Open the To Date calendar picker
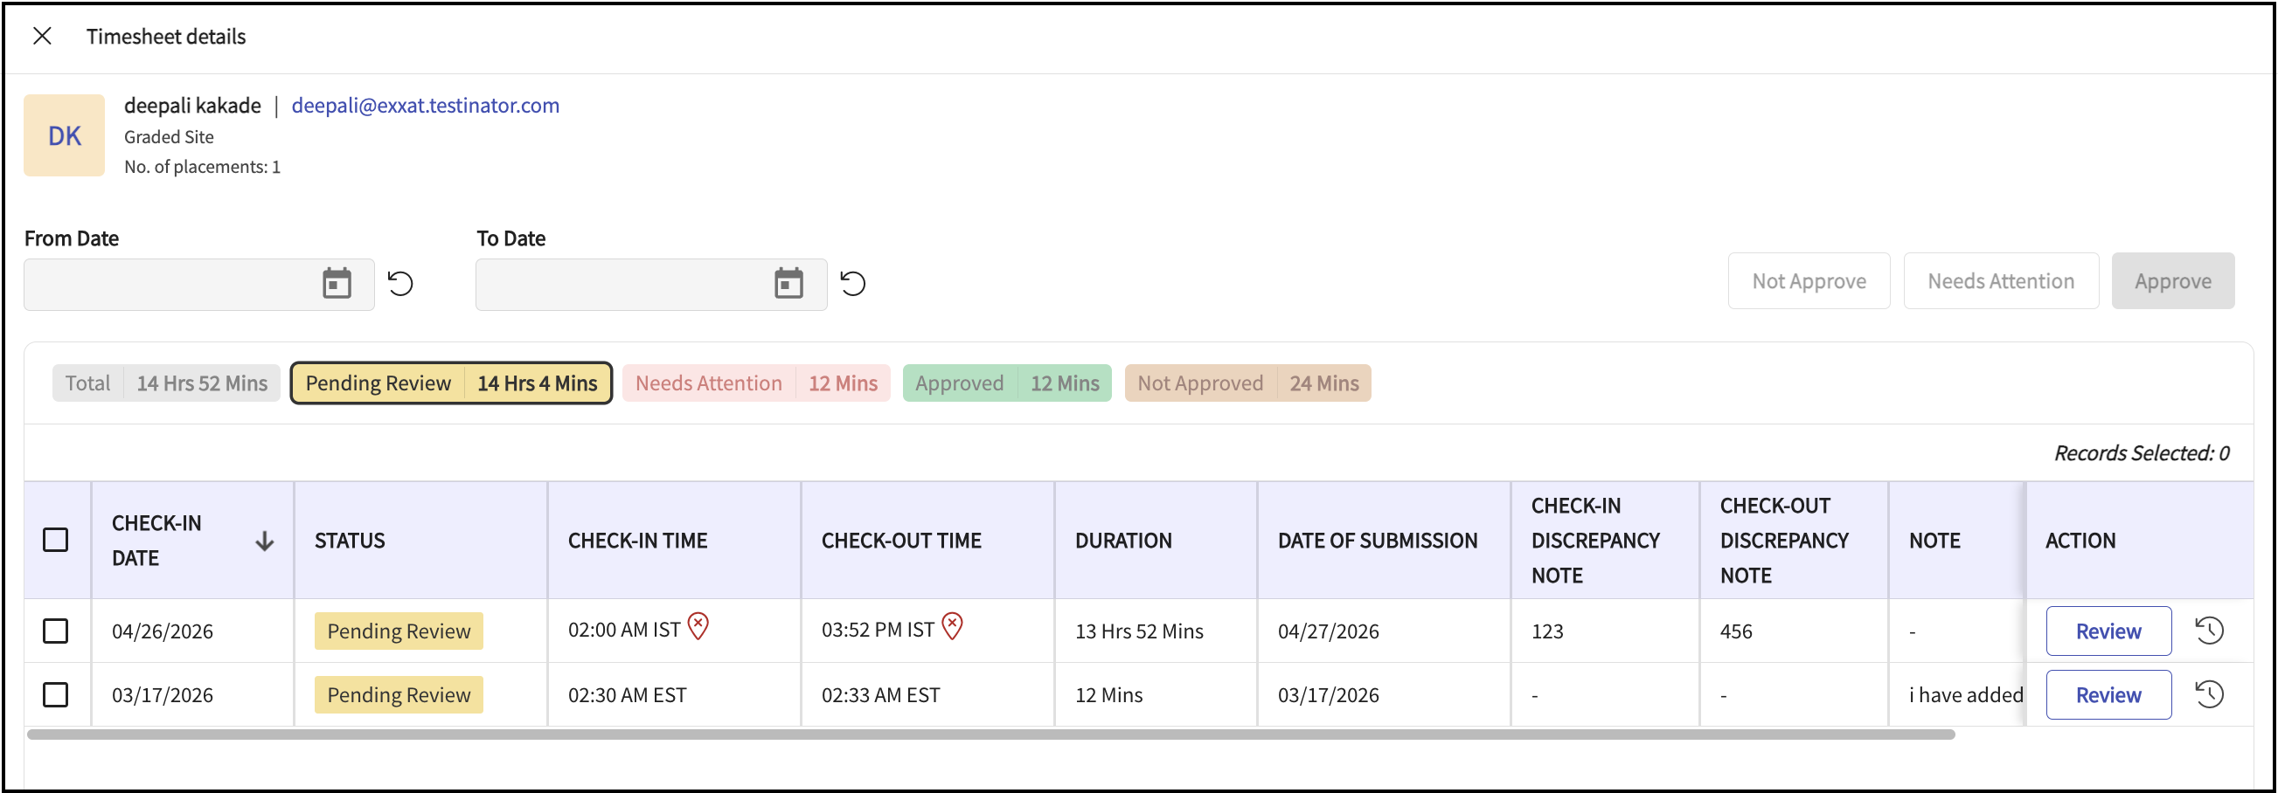Viewport: 2278px width, 793px height. [x=788, y=284]
